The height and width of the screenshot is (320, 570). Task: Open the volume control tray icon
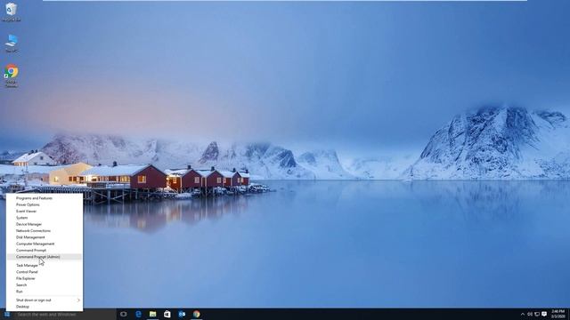[530, 314]
